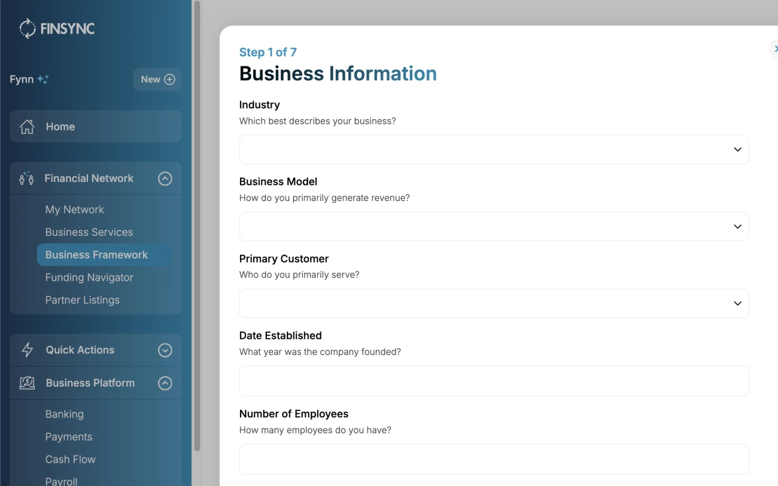Click the Home house icon
The height and width of the screenshot is (486, 778).
coord(27,126)
